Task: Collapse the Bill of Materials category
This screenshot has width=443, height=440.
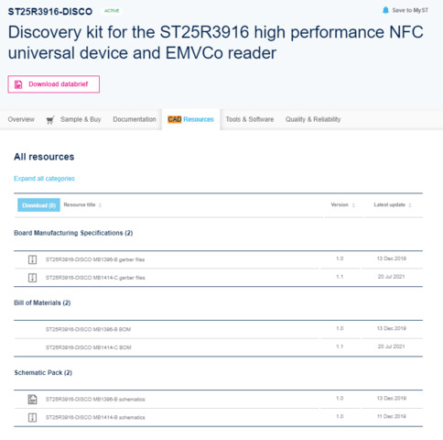Action: [42, 302]
